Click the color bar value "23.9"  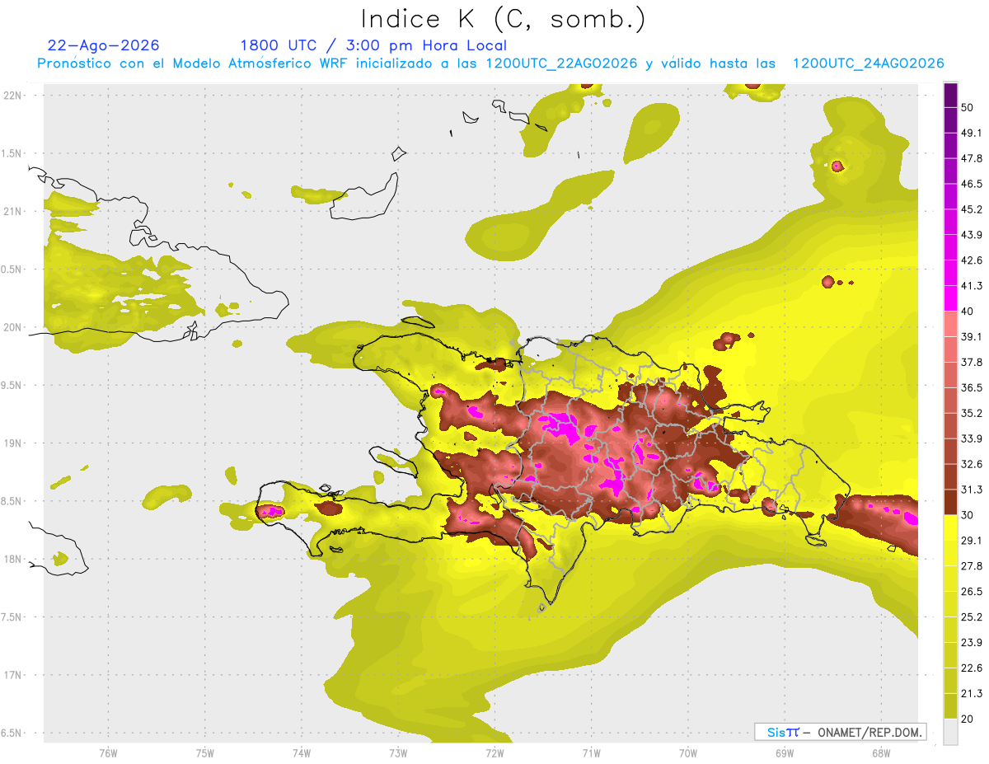(x=971, y=642)
